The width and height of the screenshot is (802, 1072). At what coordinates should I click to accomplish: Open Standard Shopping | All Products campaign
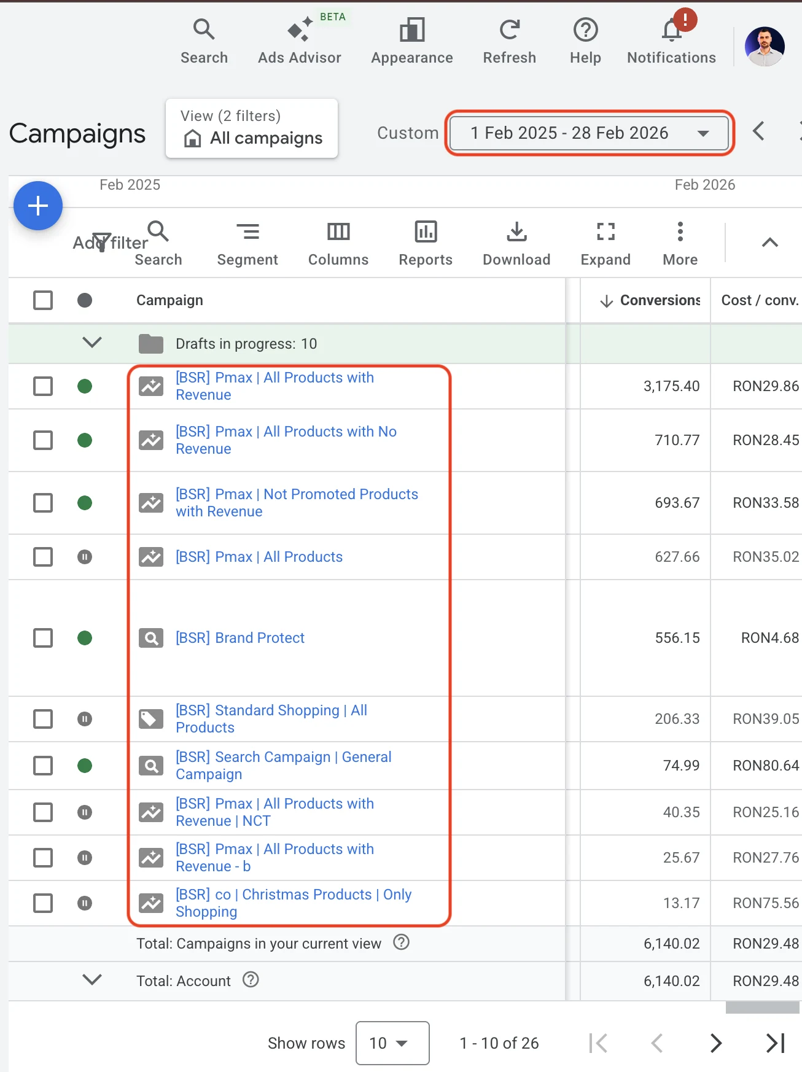[271, 719]
